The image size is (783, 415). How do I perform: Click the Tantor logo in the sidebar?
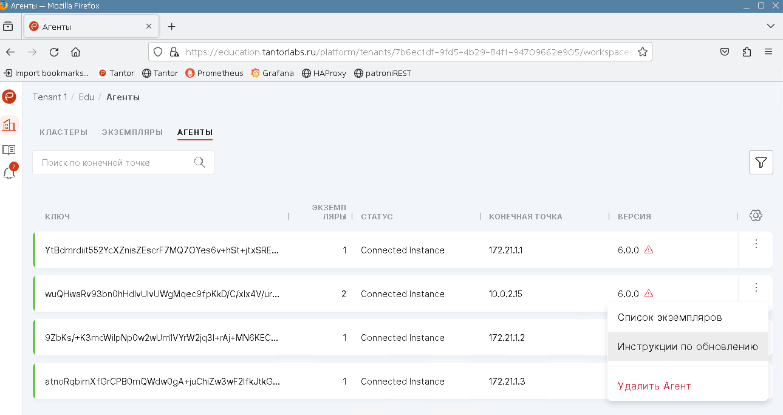click(9, 97)
